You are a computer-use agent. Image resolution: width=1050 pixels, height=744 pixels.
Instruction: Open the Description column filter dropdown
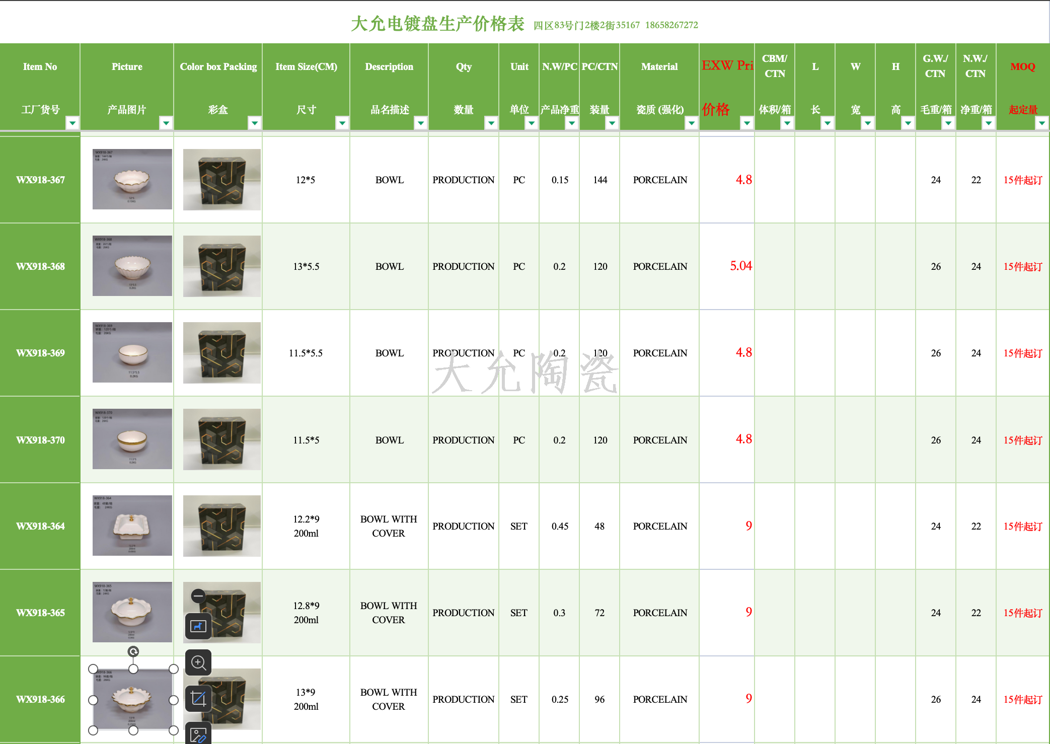(x=420, y=123)
